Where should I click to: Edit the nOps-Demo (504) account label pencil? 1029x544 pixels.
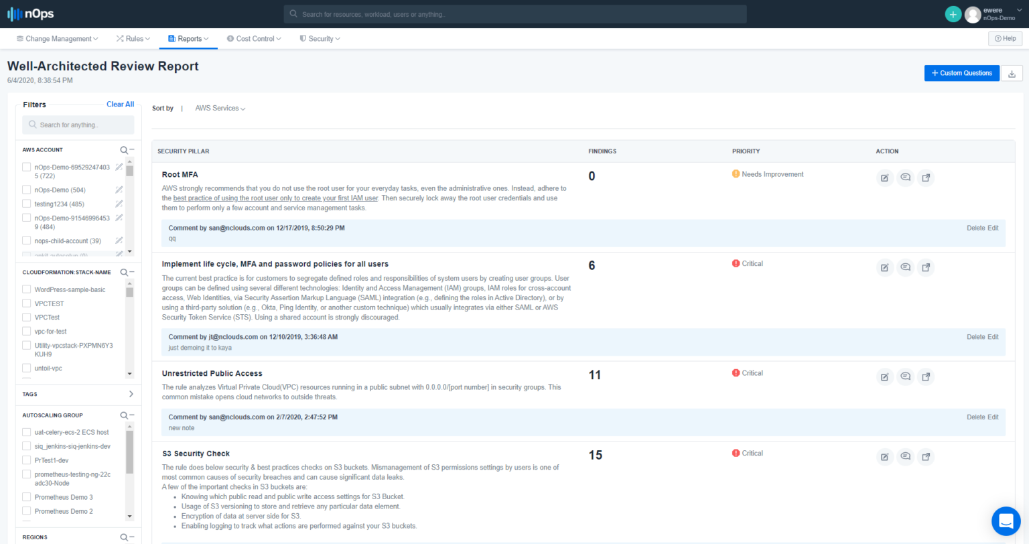click(x=119, y=190)
